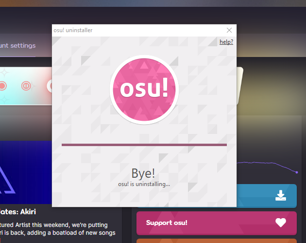Close the osu! uninstaller window

[229, 30]
